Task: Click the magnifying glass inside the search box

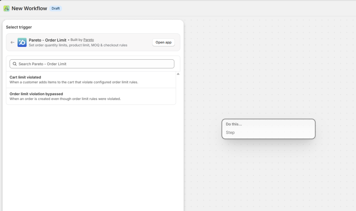Action: 15,64
